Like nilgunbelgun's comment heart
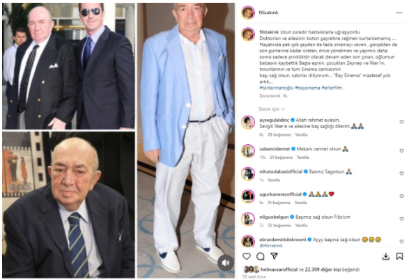 click(401, 219)
